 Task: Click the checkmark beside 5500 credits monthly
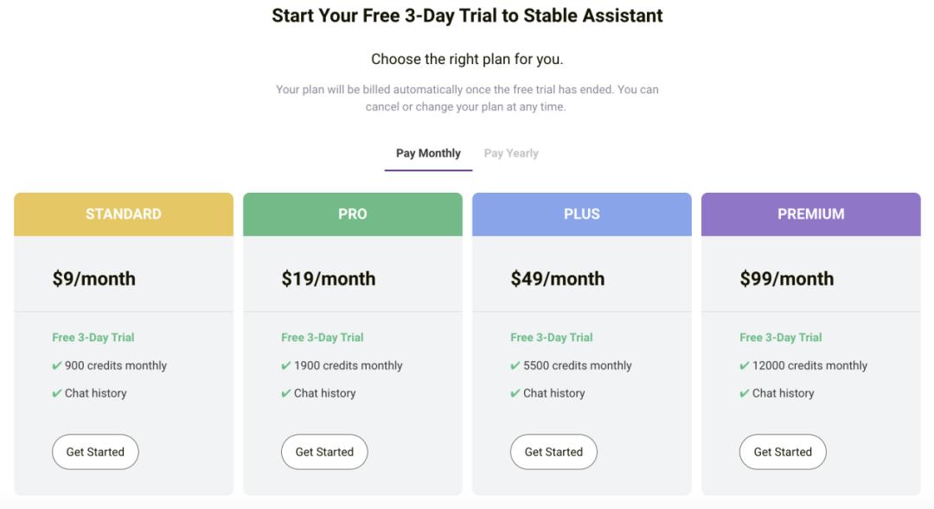click(515, 366)
